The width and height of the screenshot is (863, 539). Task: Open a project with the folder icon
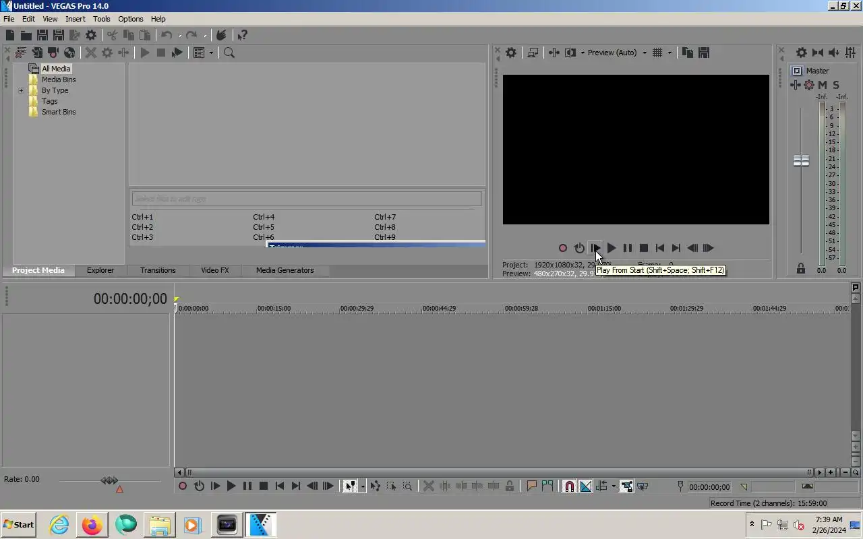pos(26,35)
